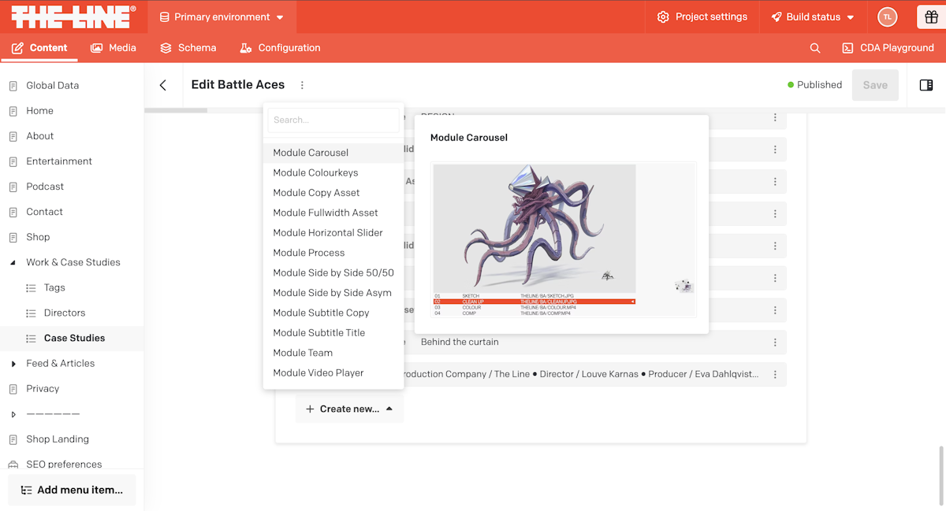Open options for the Behind the curtain row
946x511 pixels.
775,343
